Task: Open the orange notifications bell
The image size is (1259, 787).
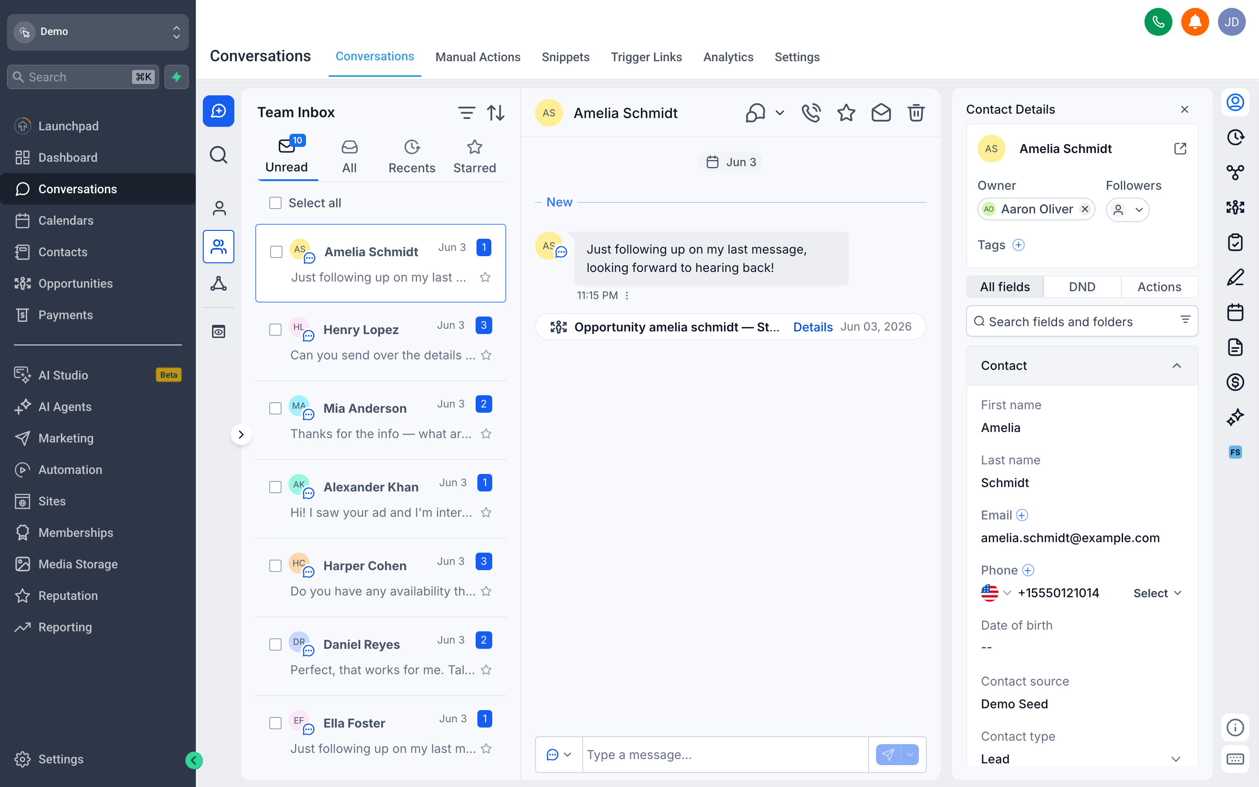Action: [1195, 22]
